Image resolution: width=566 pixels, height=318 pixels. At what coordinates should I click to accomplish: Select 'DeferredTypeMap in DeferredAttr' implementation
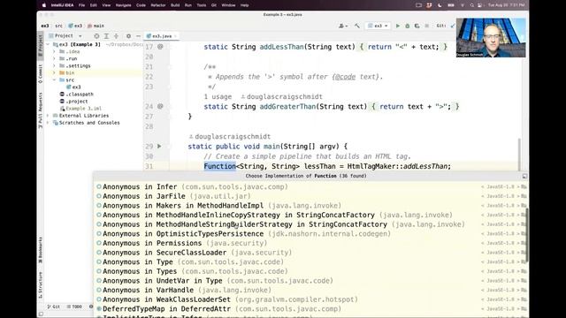coord(310,308)
